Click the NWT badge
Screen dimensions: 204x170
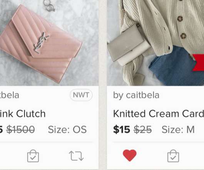coord(81,95)
